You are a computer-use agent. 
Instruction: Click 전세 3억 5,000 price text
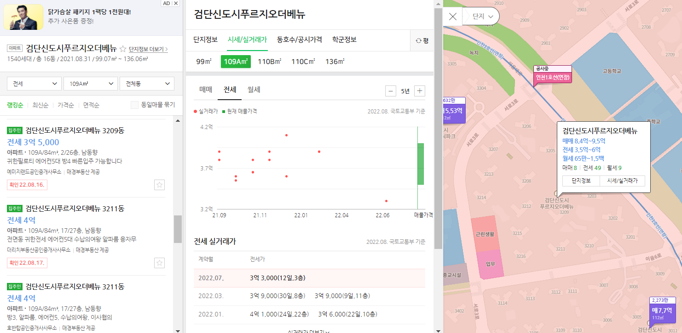[x=33, y=142]
